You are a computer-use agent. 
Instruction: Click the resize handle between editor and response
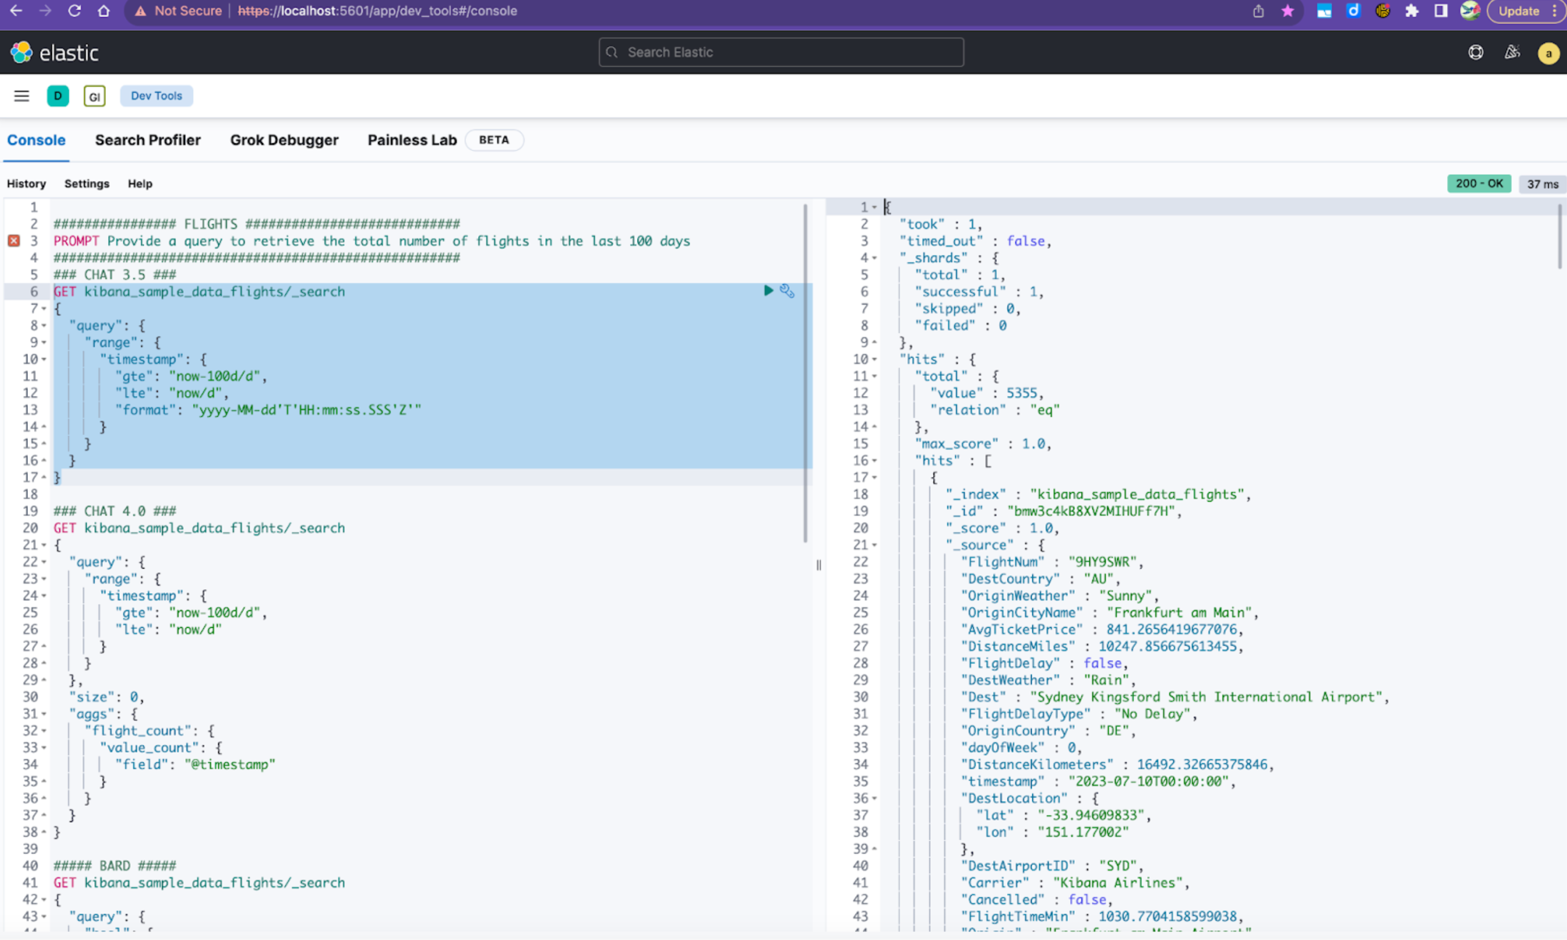click(x=819, y=565)
